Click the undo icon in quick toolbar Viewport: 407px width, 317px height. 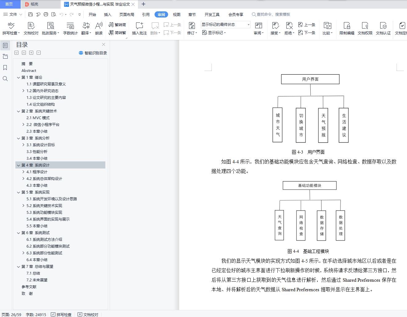[x=62, y=14]
